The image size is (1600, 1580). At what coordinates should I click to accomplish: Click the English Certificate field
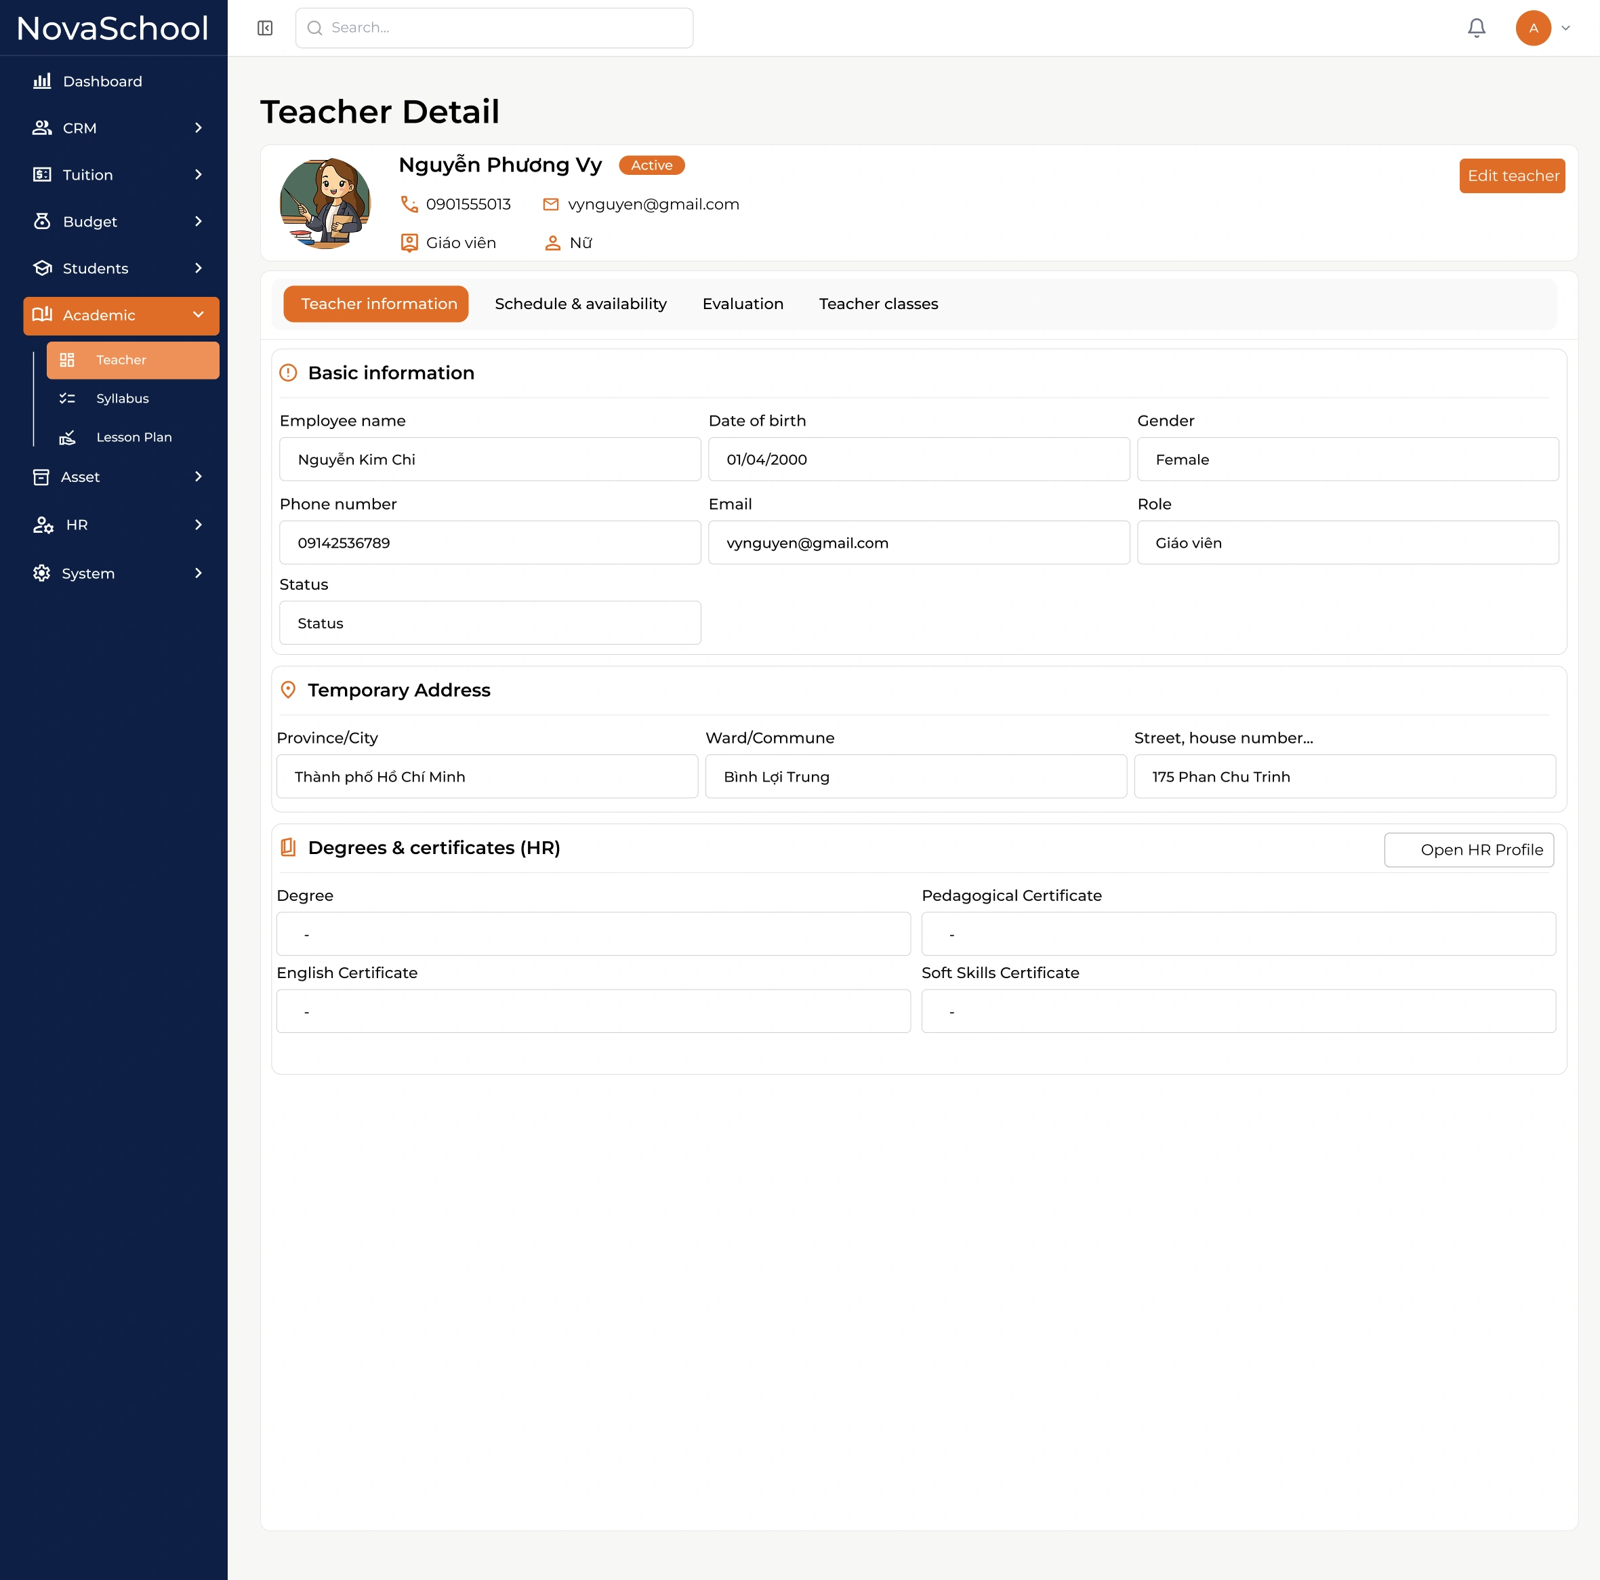pos(594,1011)
